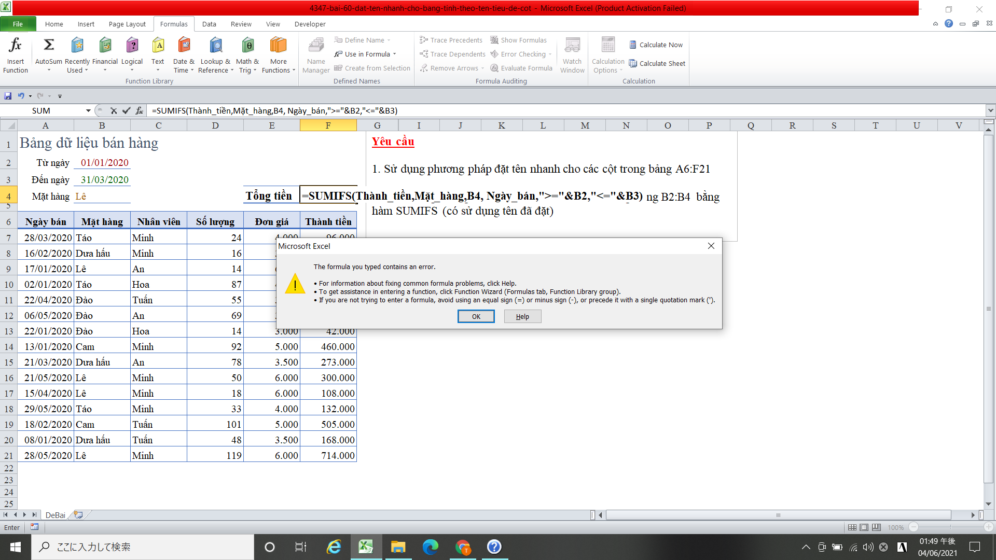
Task: Open Date & Time functions
Action: coord(184,55)
